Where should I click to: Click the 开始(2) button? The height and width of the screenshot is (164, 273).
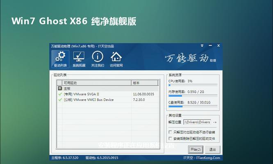click(x=196, y=150)
